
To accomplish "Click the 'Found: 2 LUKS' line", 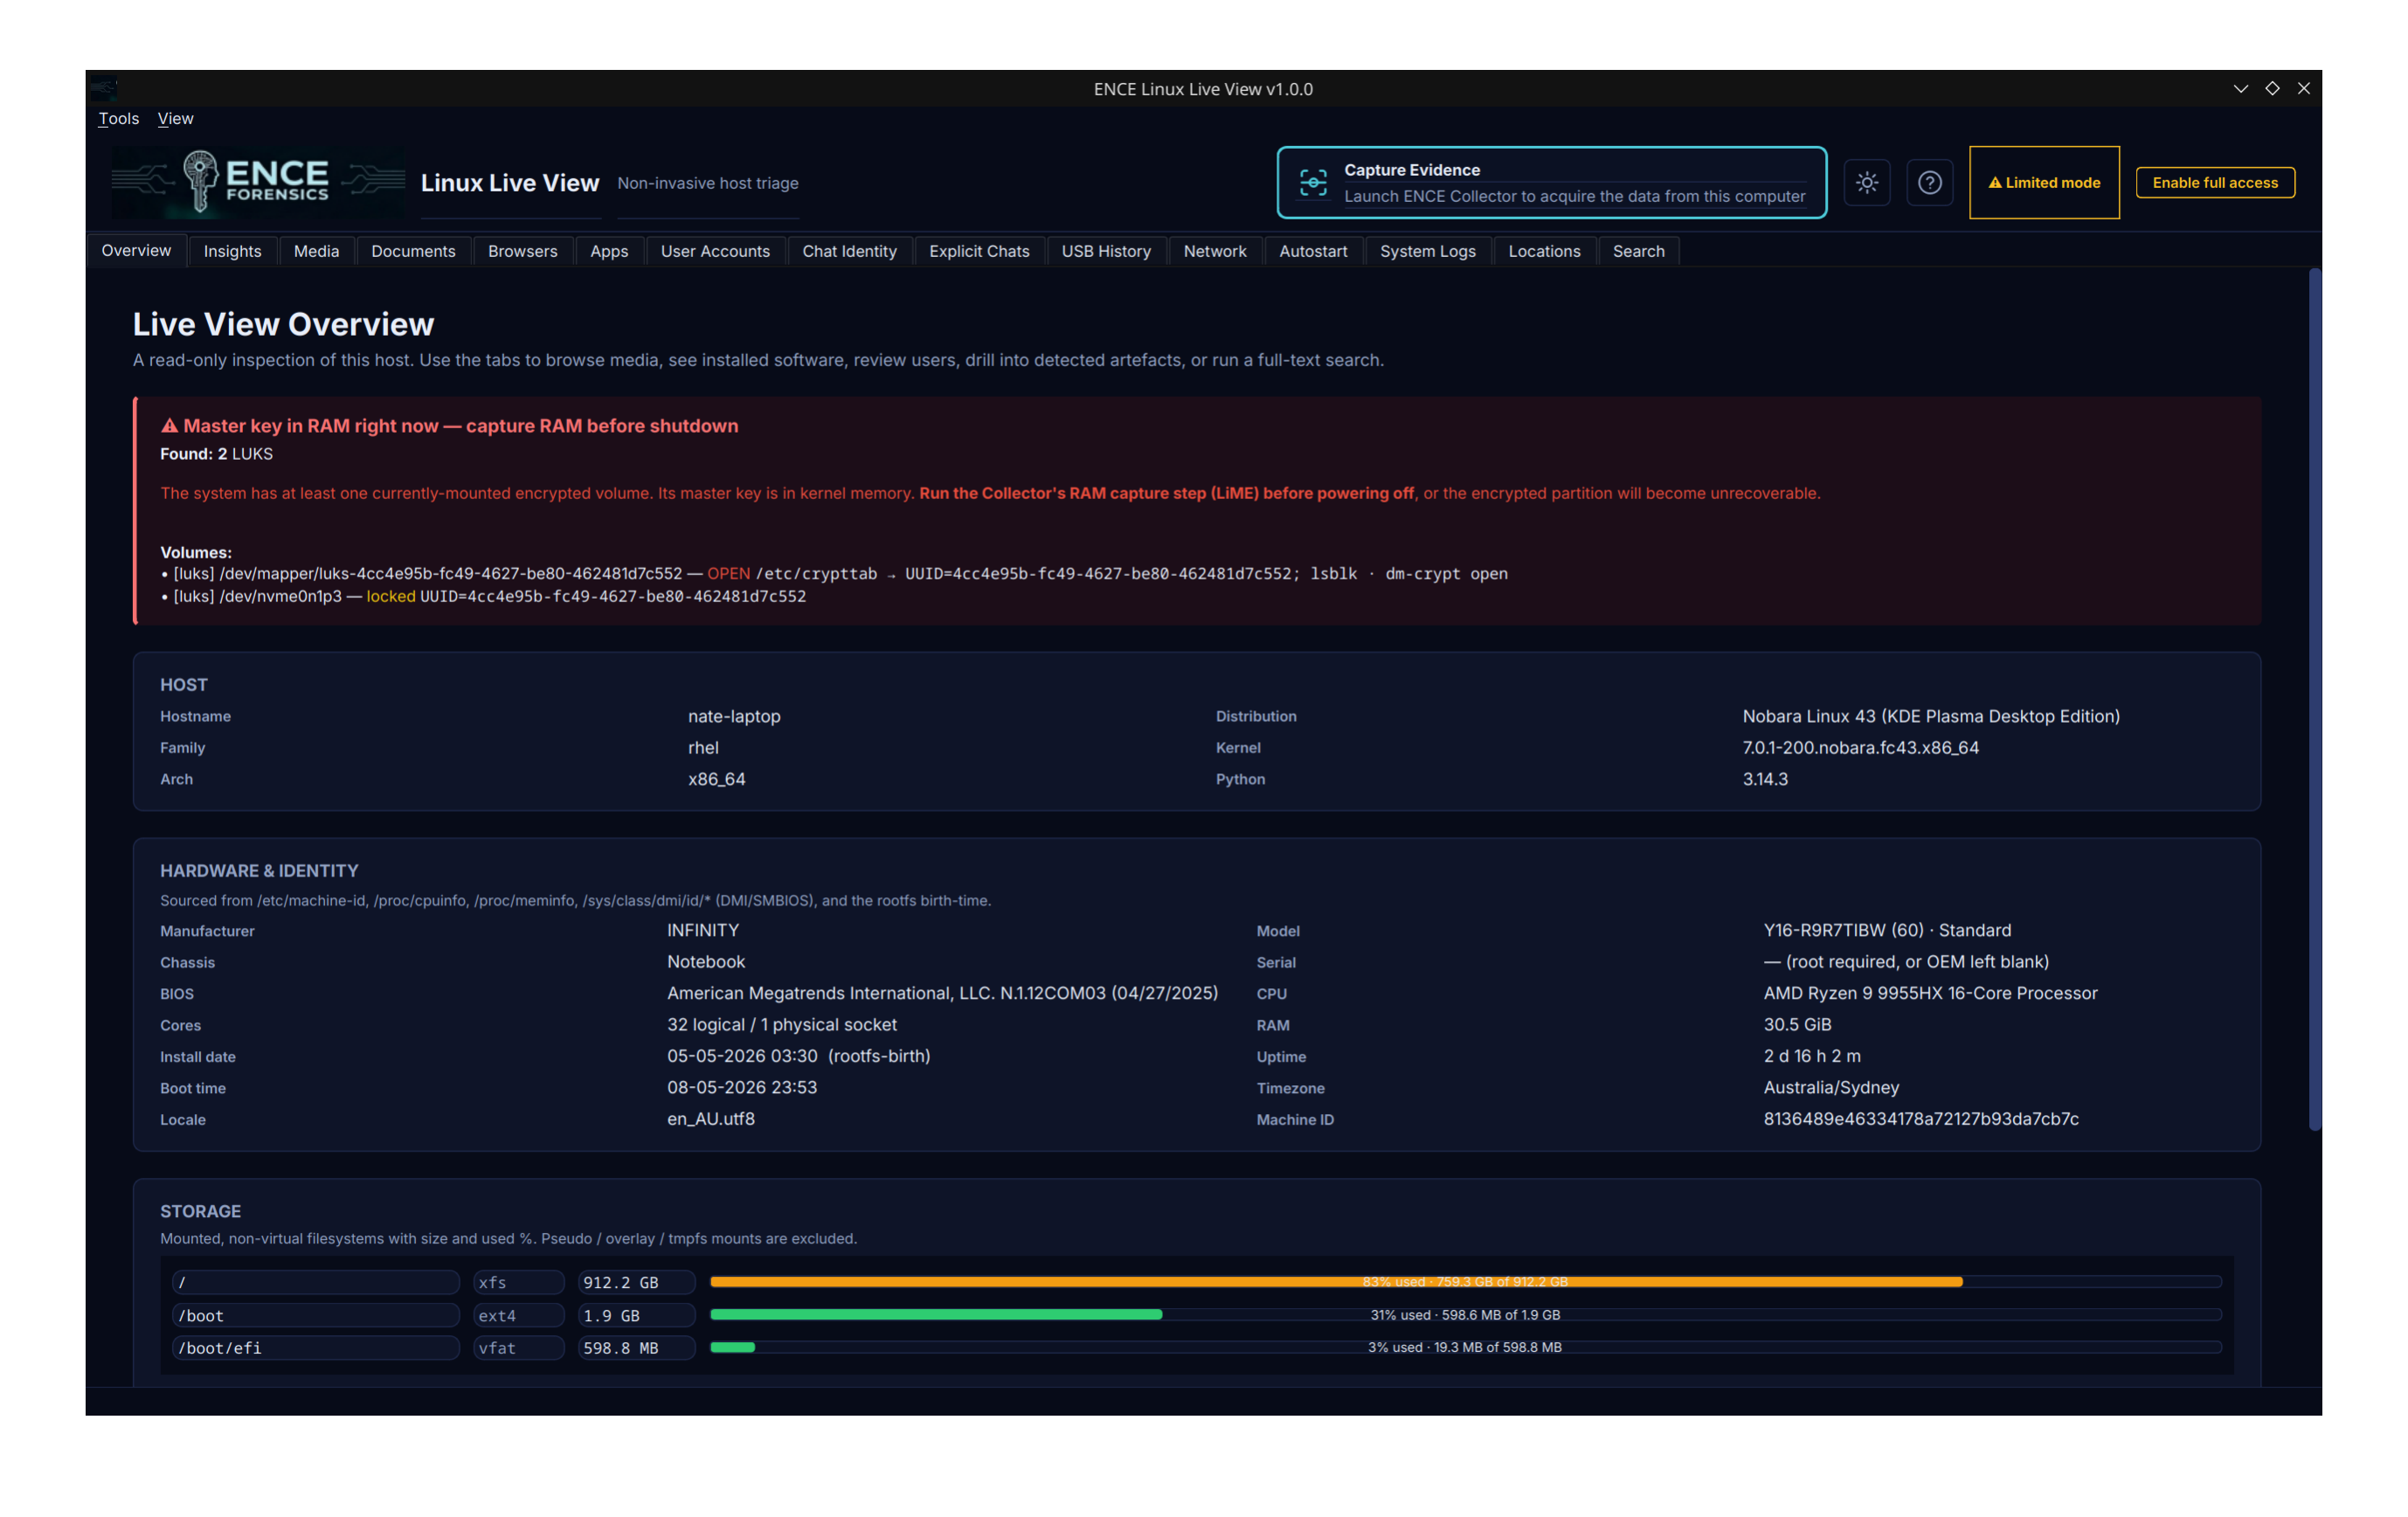I will 216,454.
